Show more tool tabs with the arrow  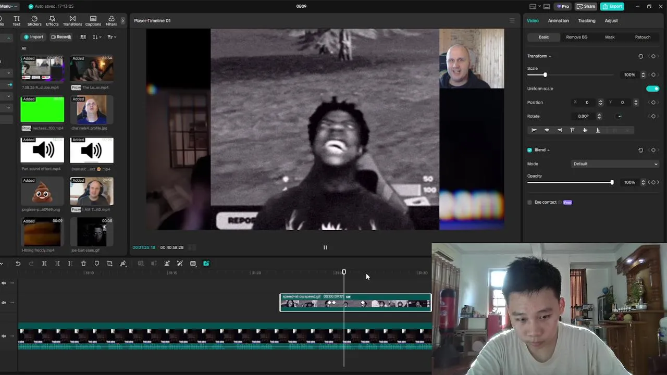pyautogui.click(x=123, y=21)
